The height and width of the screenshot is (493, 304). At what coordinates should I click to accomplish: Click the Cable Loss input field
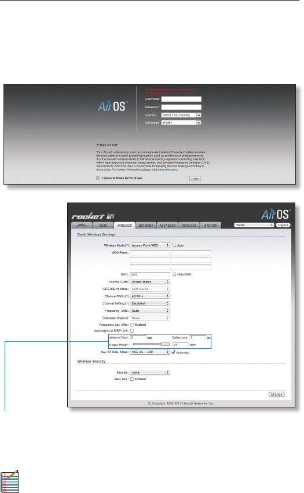coord(197,337)
